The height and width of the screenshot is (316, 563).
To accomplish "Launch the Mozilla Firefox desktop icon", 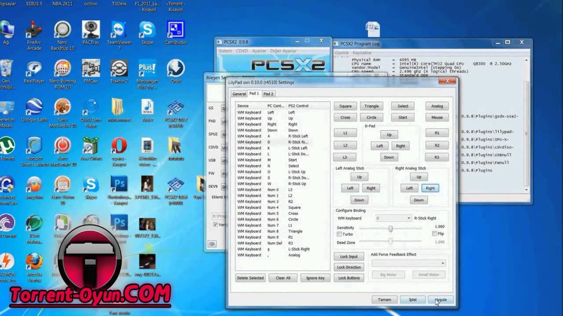I will tap(34, 267).
